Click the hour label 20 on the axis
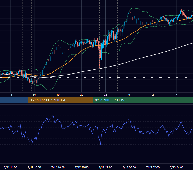Viewport: 193px width, 170px height. 82,95
